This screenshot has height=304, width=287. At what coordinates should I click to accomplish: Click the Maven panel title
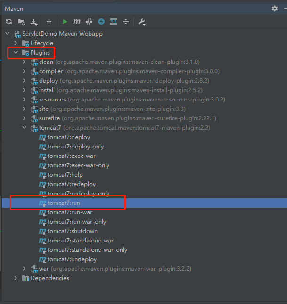pos(14,9)
